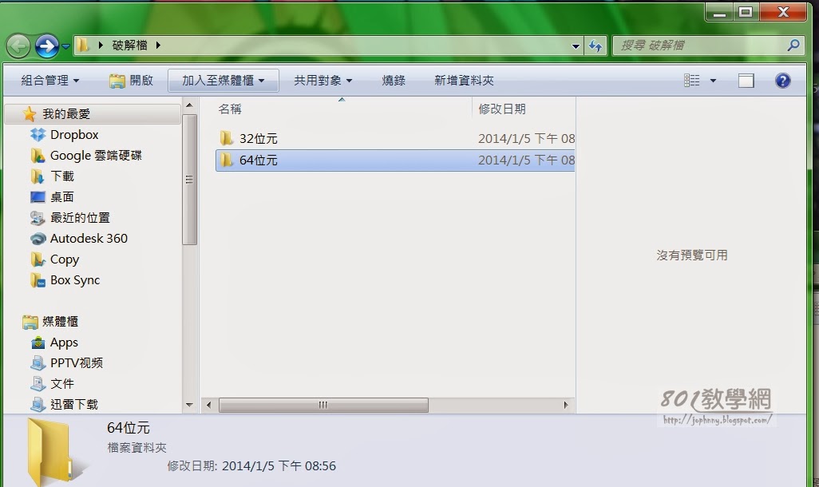Open the 共用對象 menu
Screen dimensions: 819x487
click(322, 81)
